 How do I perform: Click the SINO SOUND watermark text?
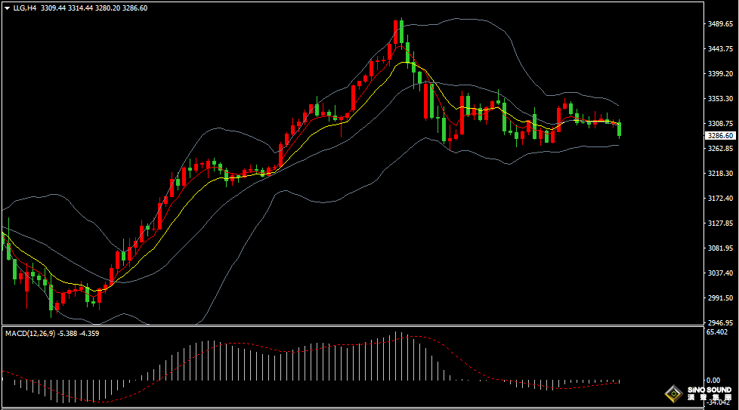tap(709, 390)
